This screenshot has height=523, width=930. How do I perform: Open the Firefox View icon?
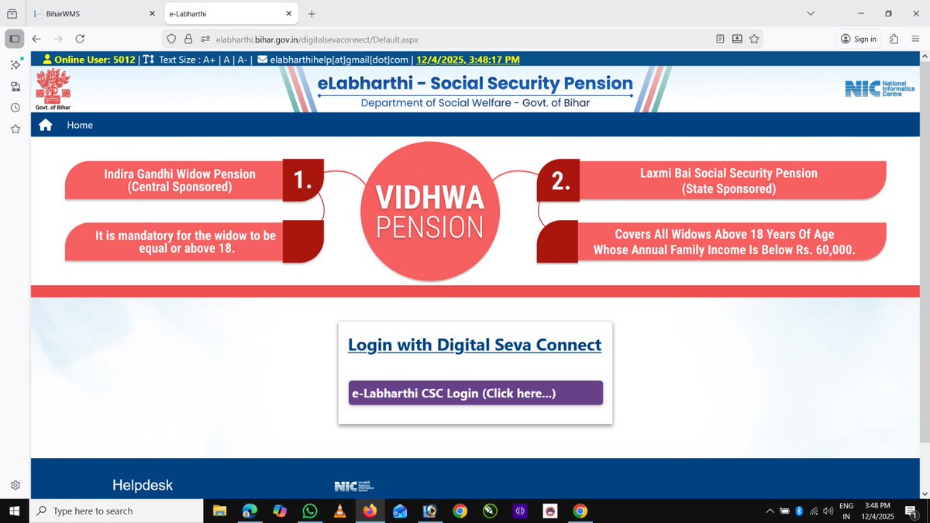tap(12, 14)
